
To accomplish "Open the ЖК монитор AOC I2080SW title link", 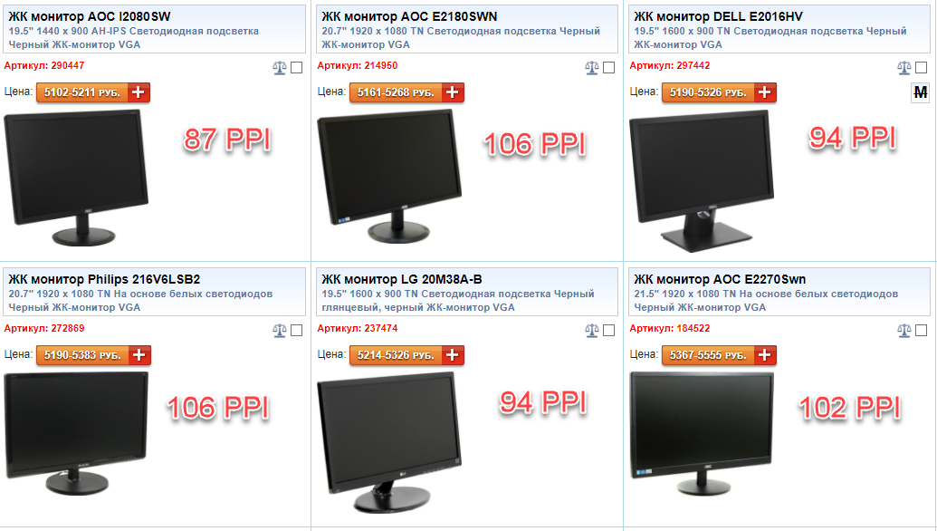I will [90, 16].
